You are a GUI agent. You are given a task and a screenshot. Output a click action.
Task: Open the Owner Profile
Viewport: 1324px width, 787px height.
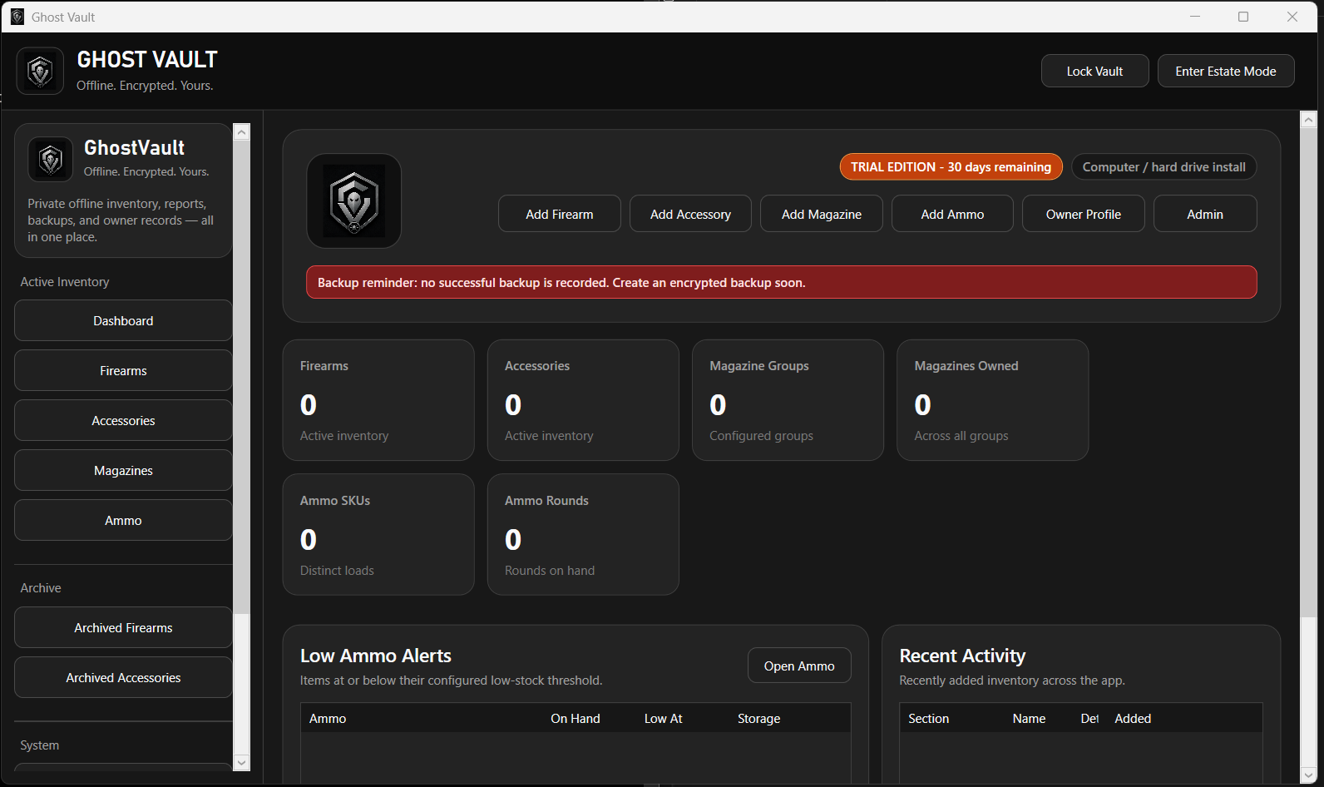(x=1084, y=214)
